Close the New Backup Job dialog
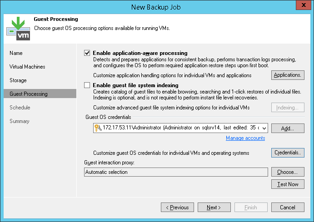Image resolution: width=314 pixels, height=222 pixels. click(303, 6)
